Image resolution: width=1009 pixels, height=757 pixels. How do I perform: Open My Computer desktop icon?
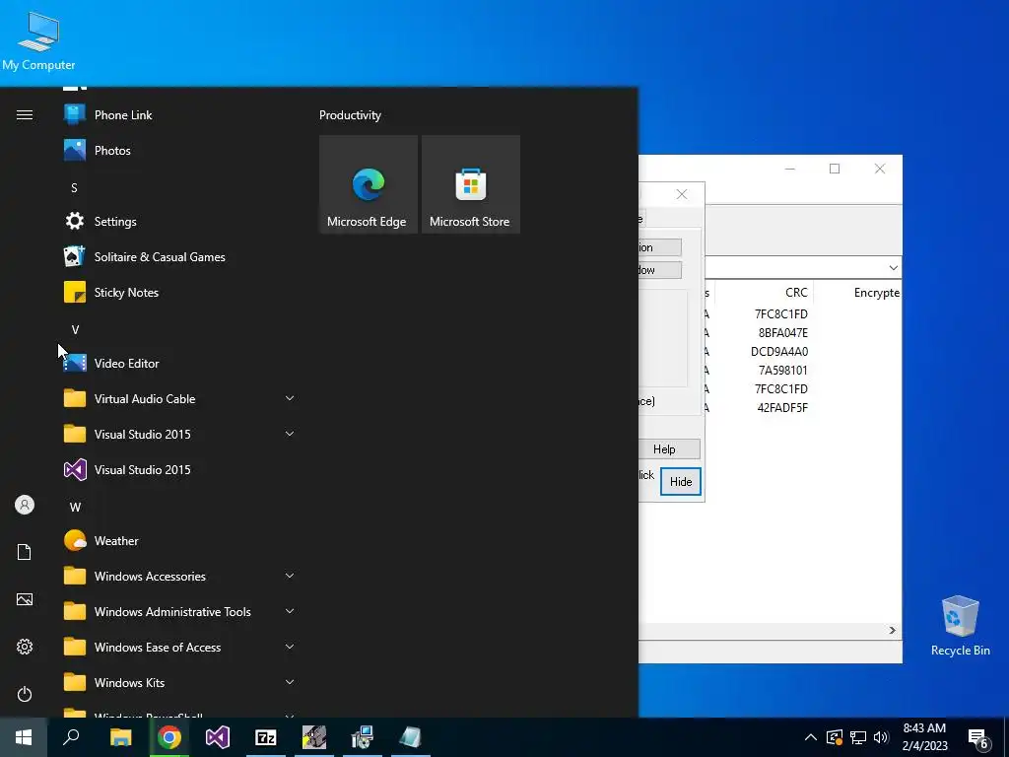(38, 39)
